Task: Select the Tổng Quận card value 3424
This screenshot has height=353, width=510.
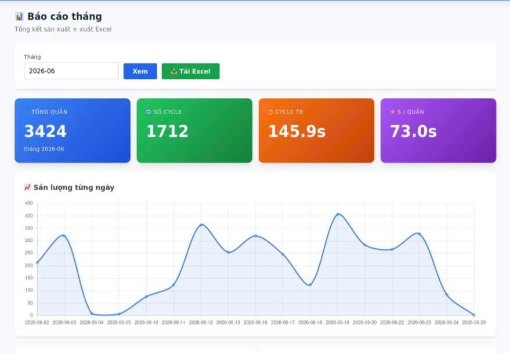Action: point(45,132)
